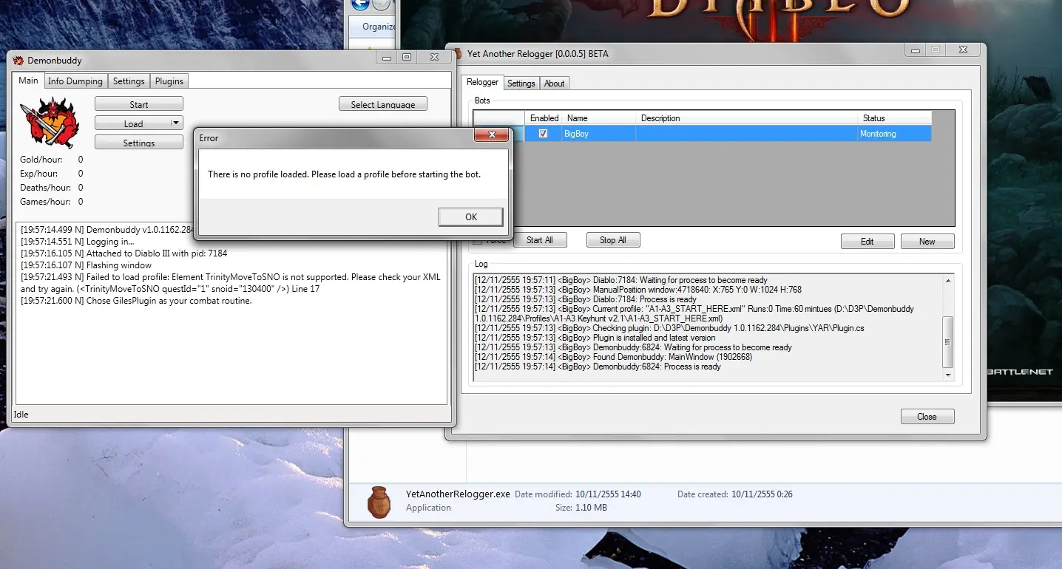Click the Relogger log scrollbar thumb

948,341
